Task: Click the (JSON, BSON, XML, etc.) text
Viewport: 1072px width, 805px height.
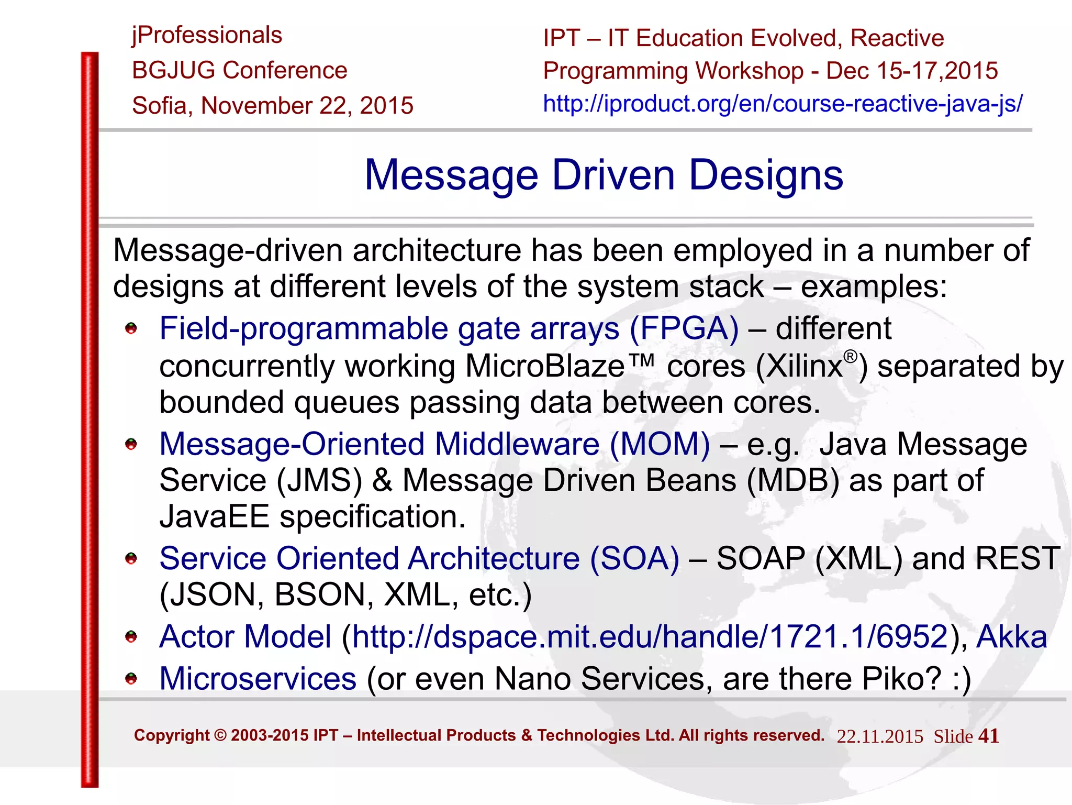Action: pos(345,596)
